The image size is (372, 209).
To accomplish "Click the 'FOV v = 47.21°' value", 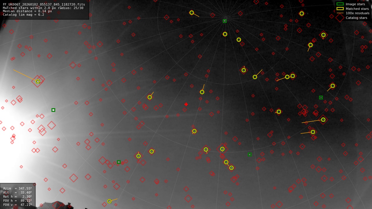I will tap(17, 205).
